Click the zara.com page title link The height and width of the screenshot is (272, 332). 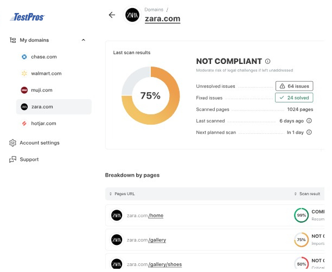[x=163, y=18]
